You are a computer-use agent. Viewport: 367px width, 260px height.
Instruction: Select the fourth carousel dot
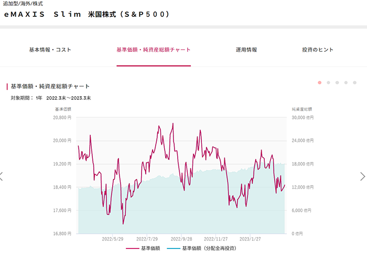[346, 83]
